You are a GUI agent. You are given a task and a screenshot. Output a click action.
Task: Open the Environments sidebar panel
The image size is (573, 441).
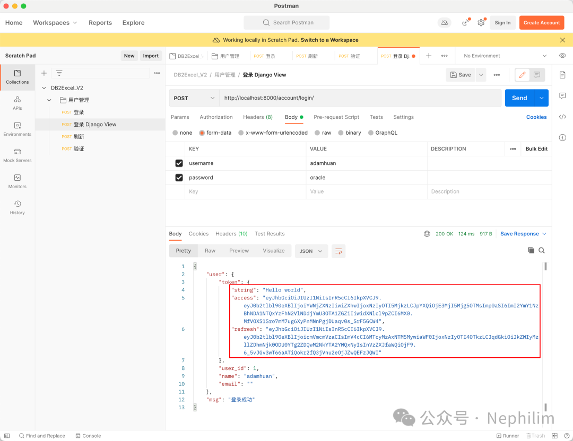point(17,129)
